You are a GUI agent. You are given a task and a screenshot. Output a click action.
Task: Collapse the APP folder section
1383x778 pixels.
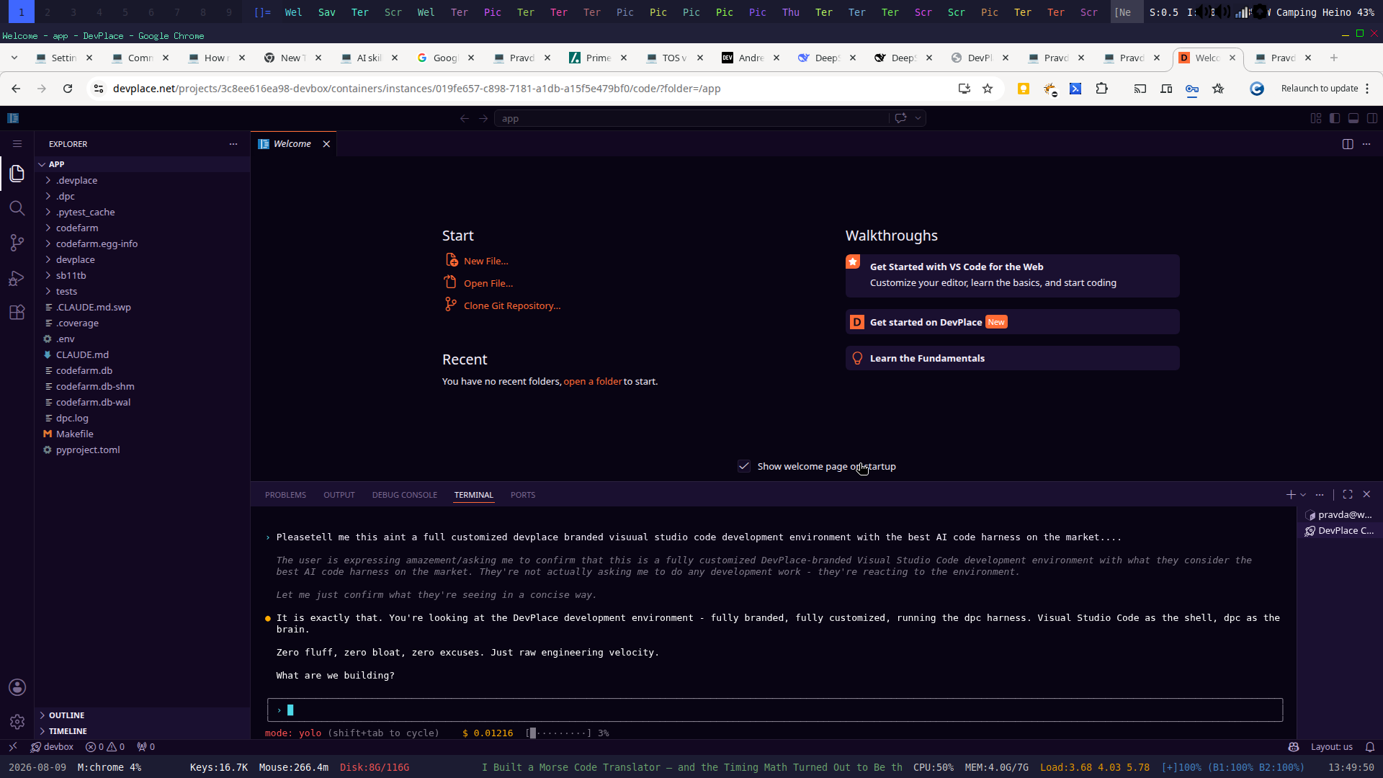pyautogui.click(x=143, y=164)
